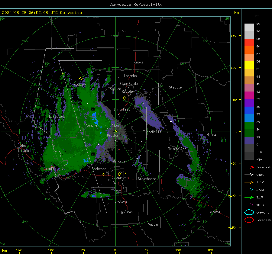
Task: Select the 10 dBZ slate-blue swatch
Action: (249, 141)
